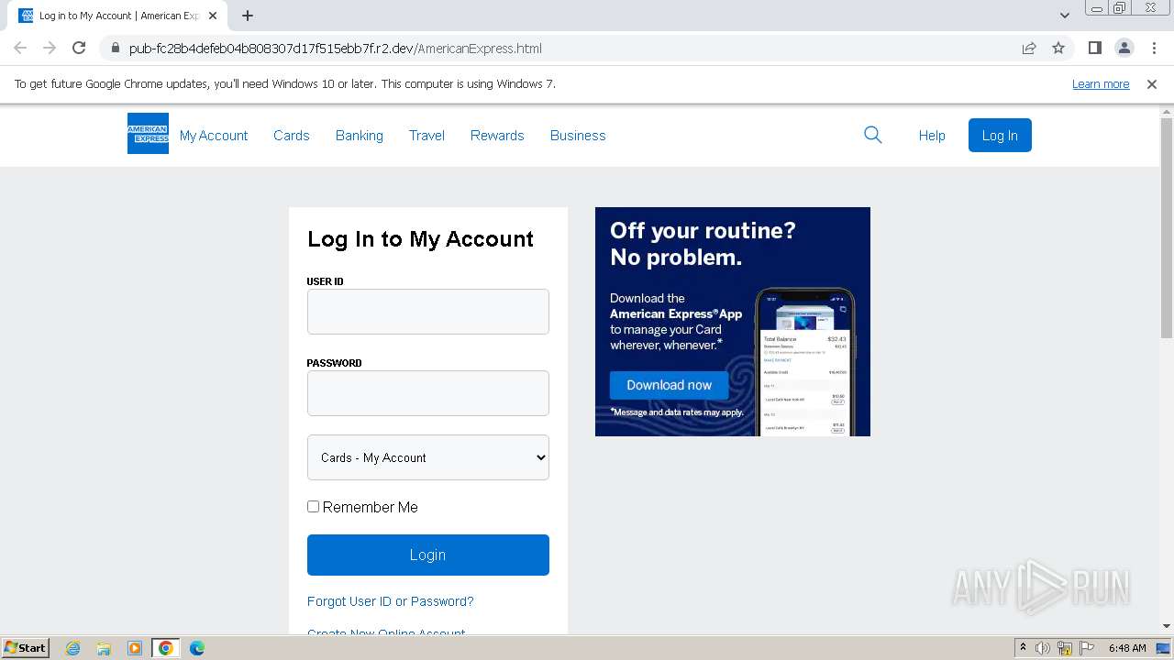
Task: Open the Banking menu
Action: (x=360, y=135)
